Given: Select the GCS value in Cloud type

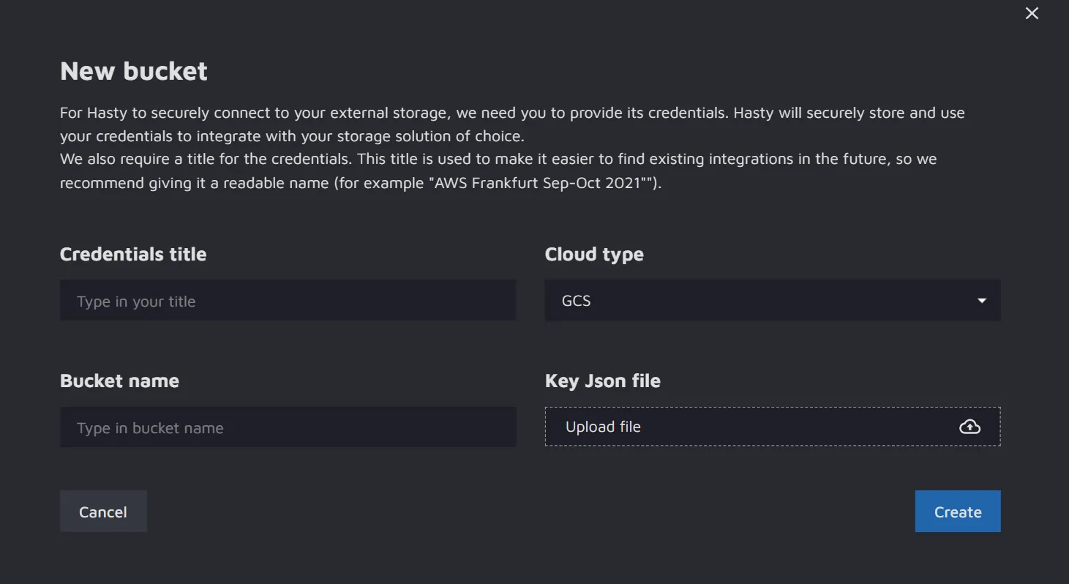Looking at the screenshot, I should click(577, 301).
